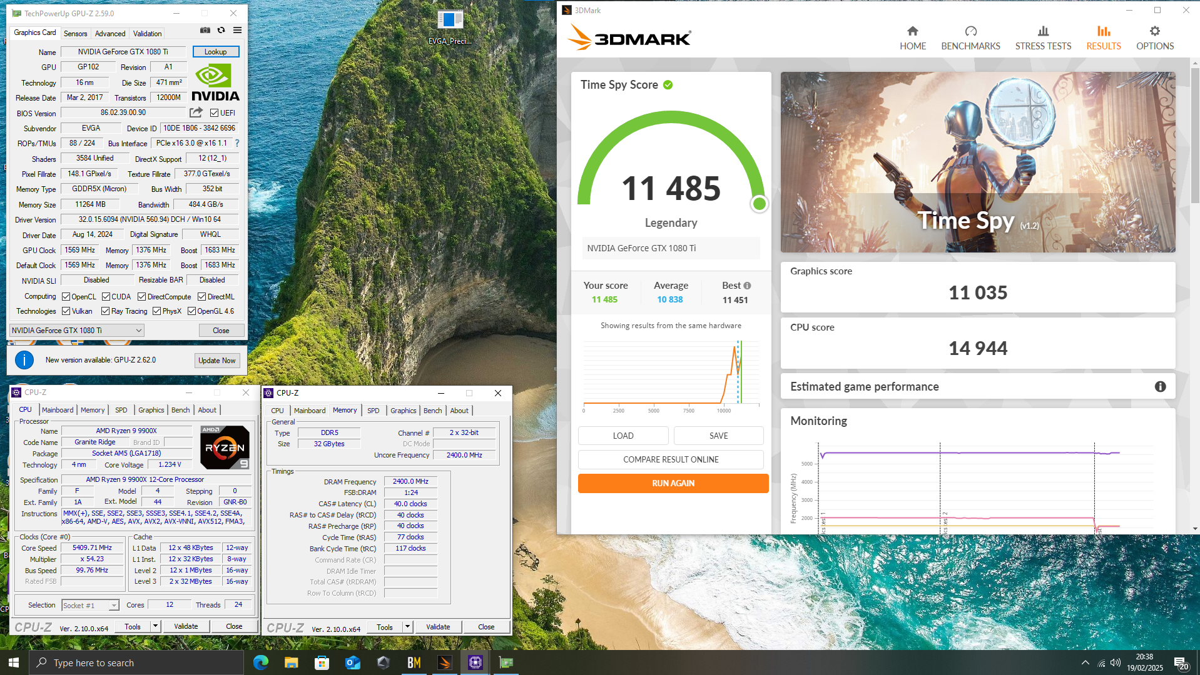Click the info icon beside Best score
The image size is (1200, 675).
pyautogui.click(x=747, y=286)
